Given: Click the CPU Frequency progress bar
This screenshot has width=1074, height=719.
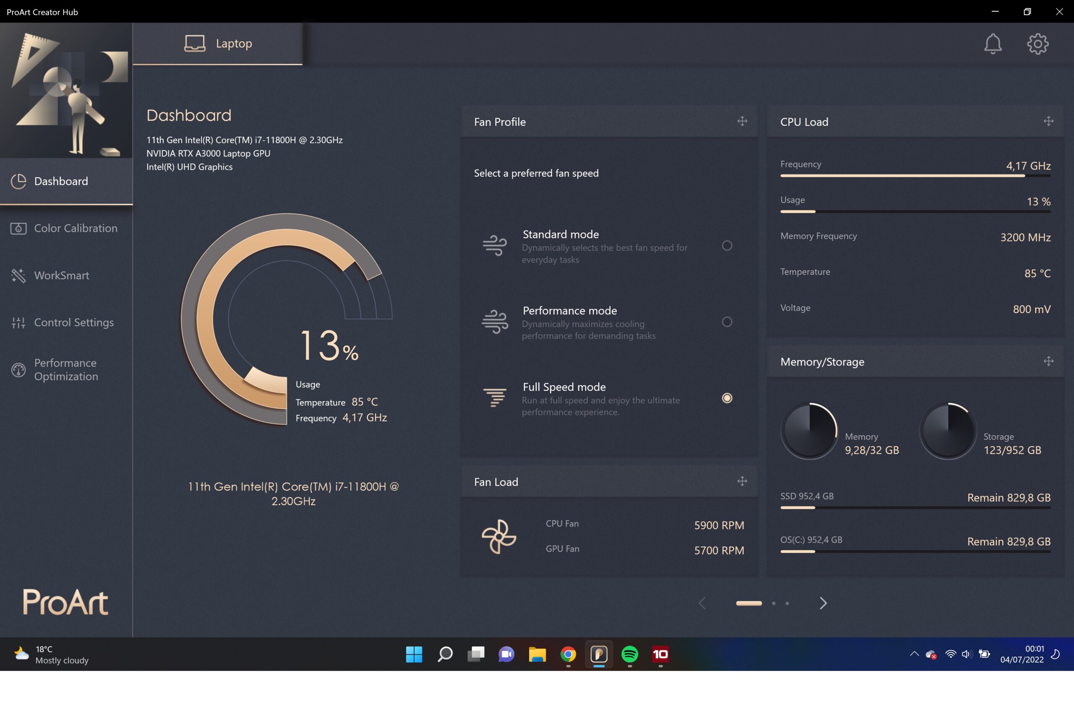Looking at the screenshot, I should pyautogui.click(x=915, y=176).
